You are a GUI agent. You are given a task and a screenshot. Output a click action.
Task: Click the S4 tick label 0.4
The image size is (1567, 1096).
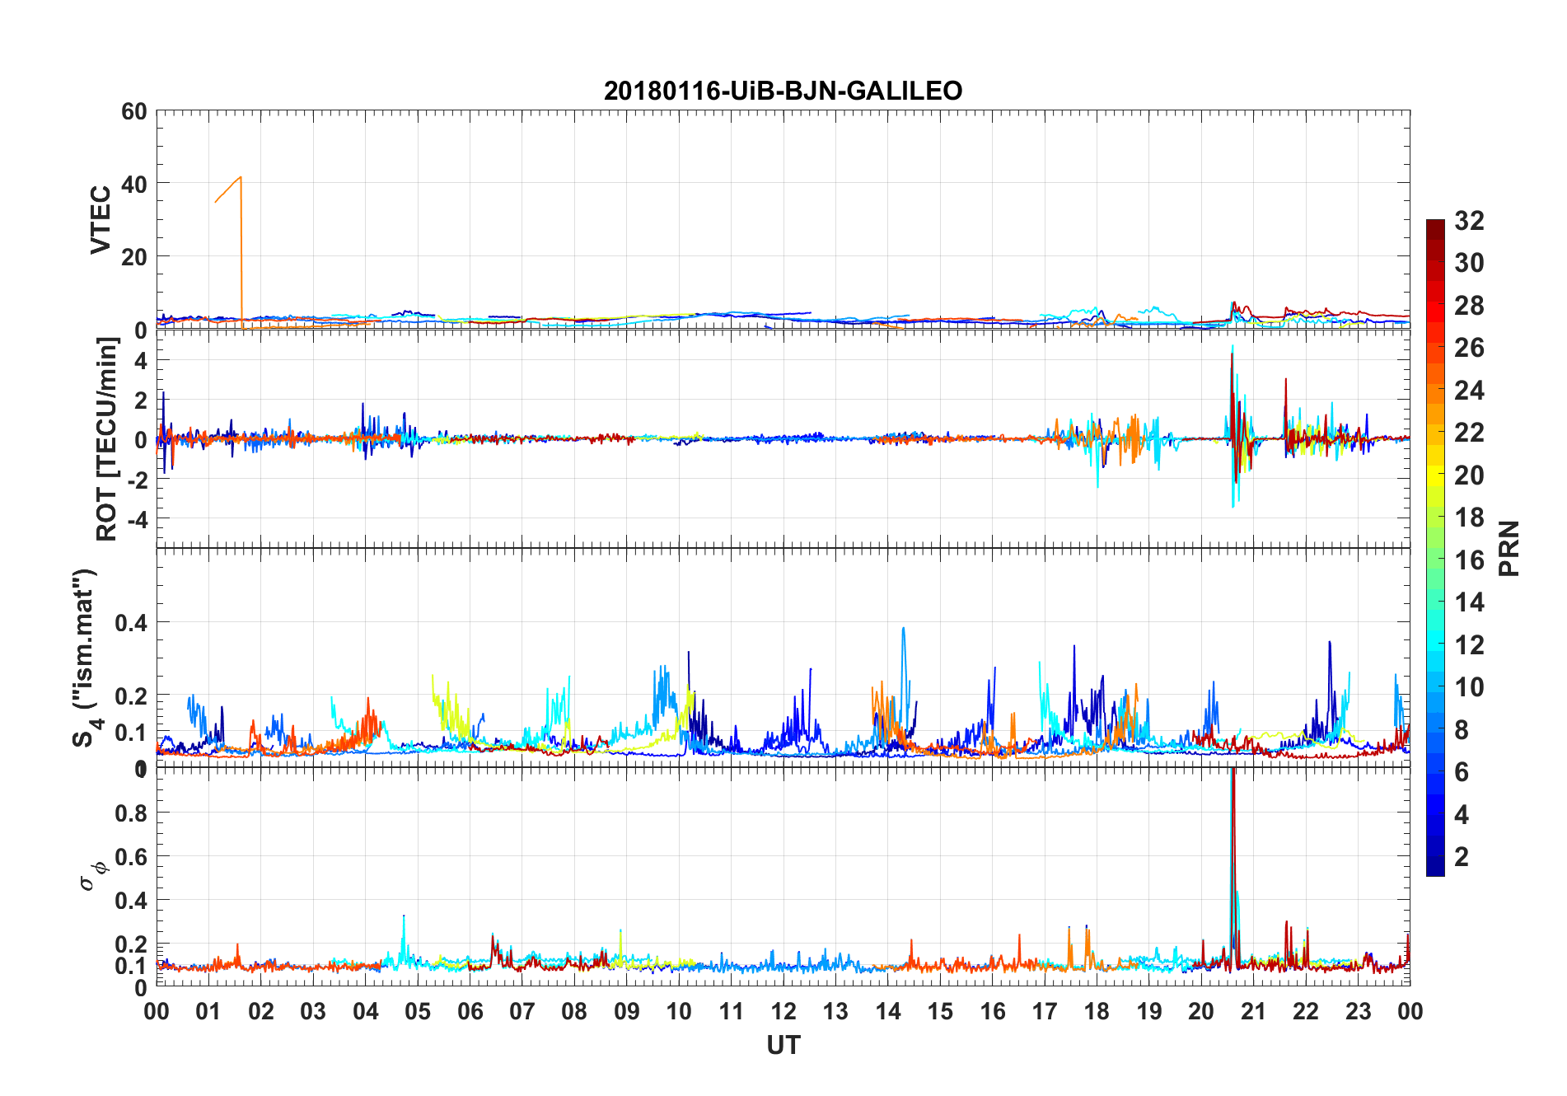coord(132,623)
